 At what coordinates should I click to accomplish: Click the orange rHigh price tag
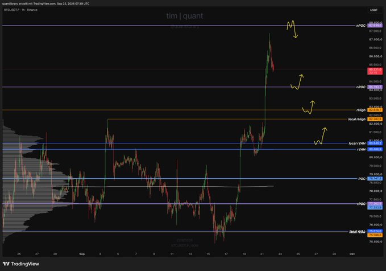375,110
